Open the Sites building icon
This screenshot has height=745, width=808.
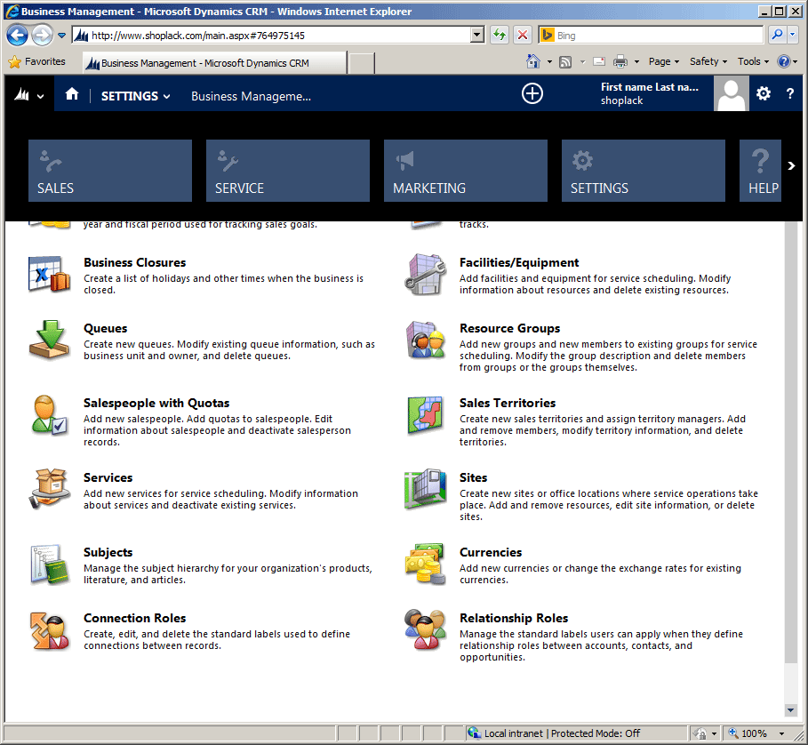point(425,489)
